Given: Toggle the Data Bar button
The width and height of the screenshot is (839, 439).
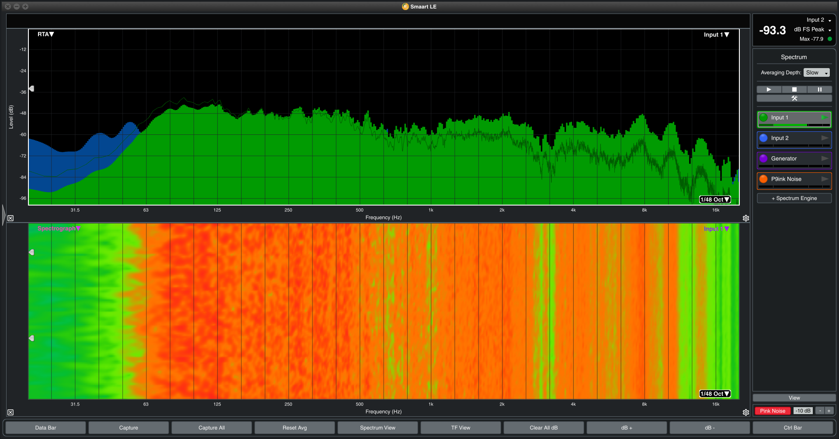Looking at the screenshot, I should point(45,428).
